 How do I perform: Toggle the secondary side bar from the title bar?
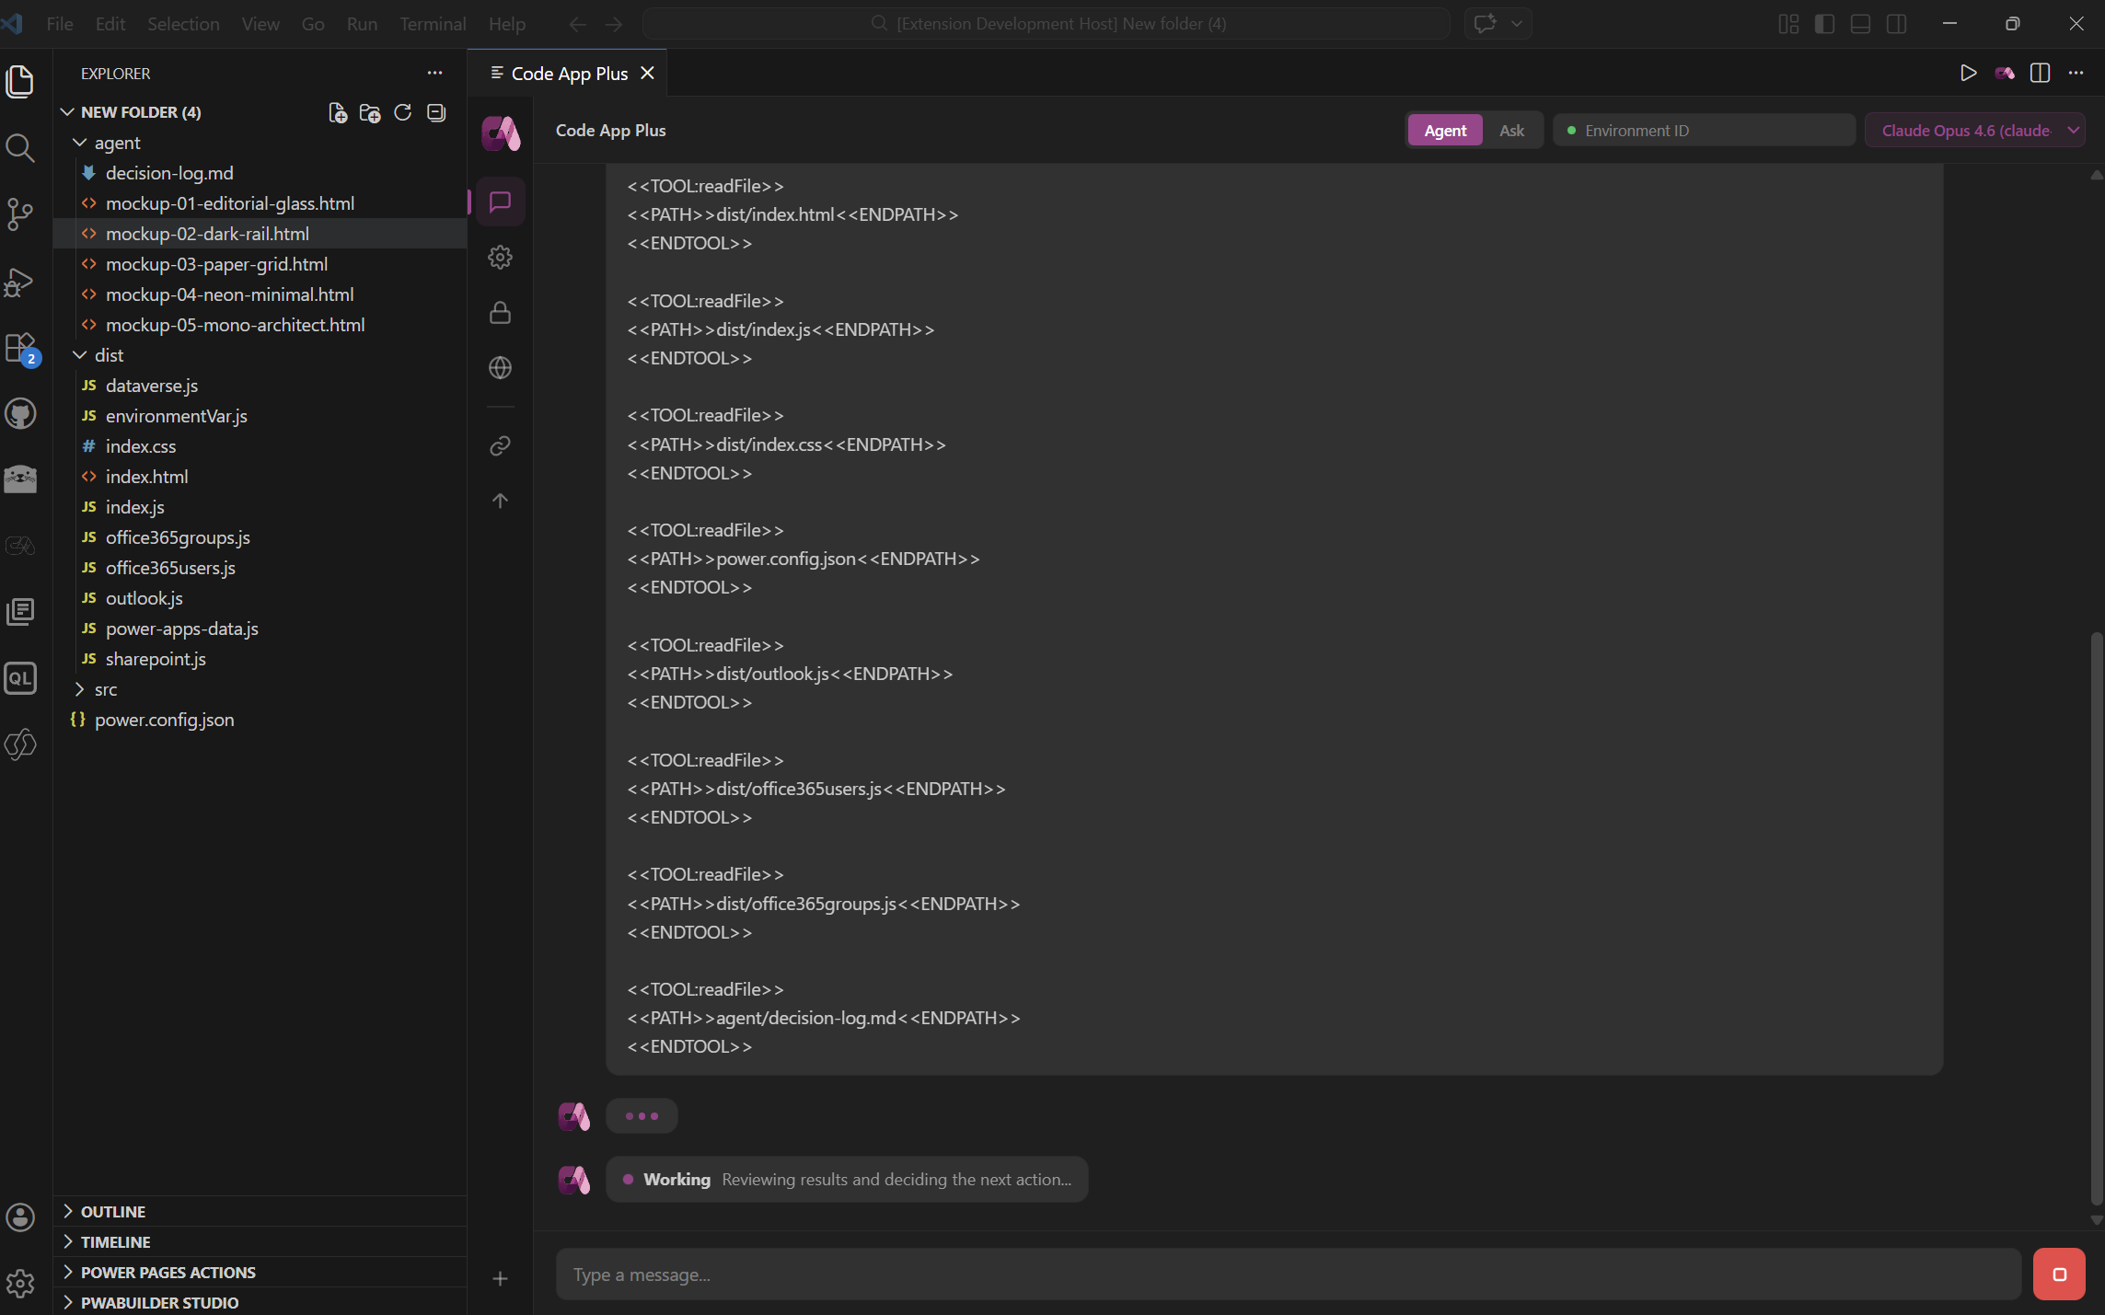pyautogui.click(x=1897, y=24)
